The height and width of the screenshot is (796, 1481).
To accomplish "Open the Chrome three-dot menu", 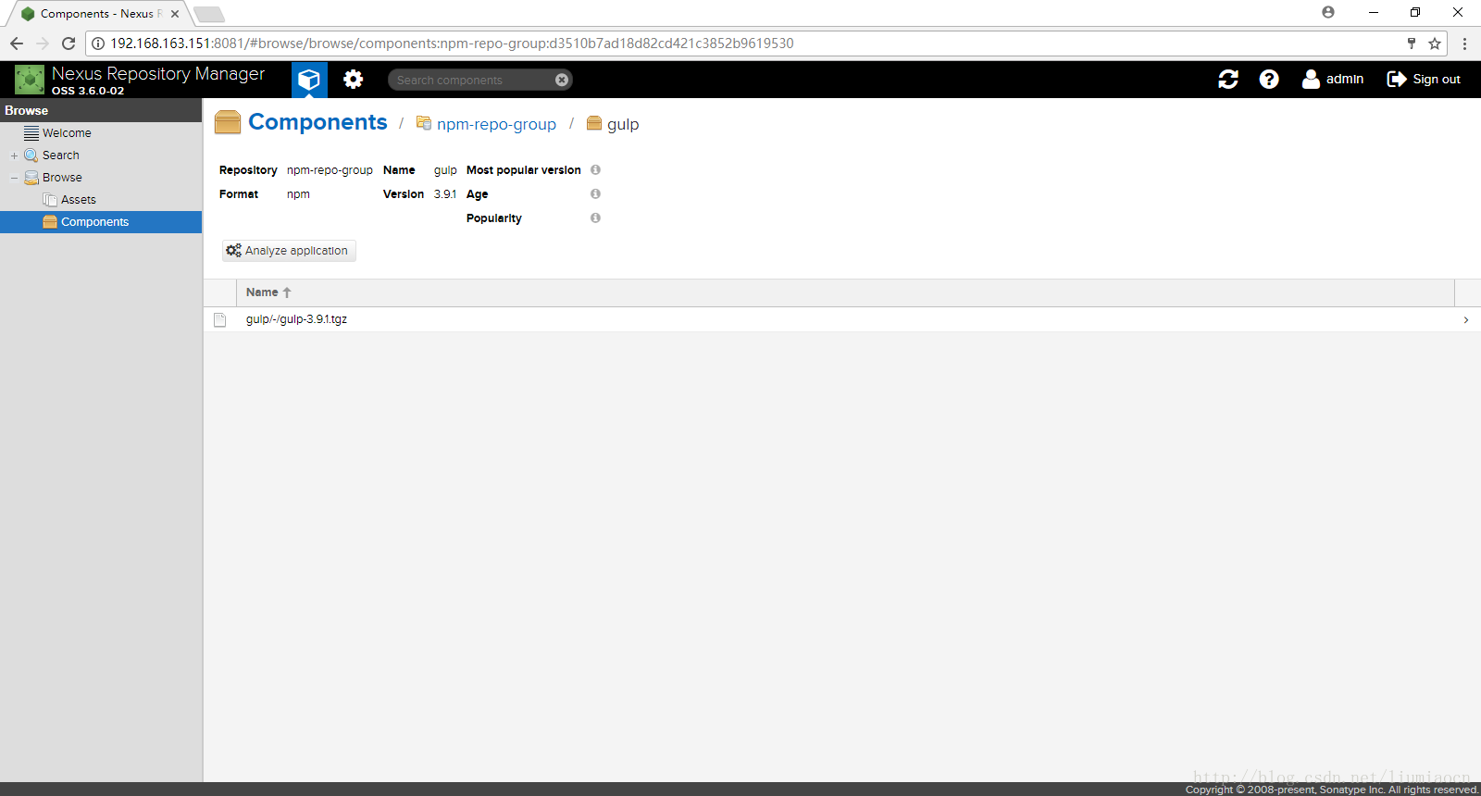I will click(x=1464, y=44).
